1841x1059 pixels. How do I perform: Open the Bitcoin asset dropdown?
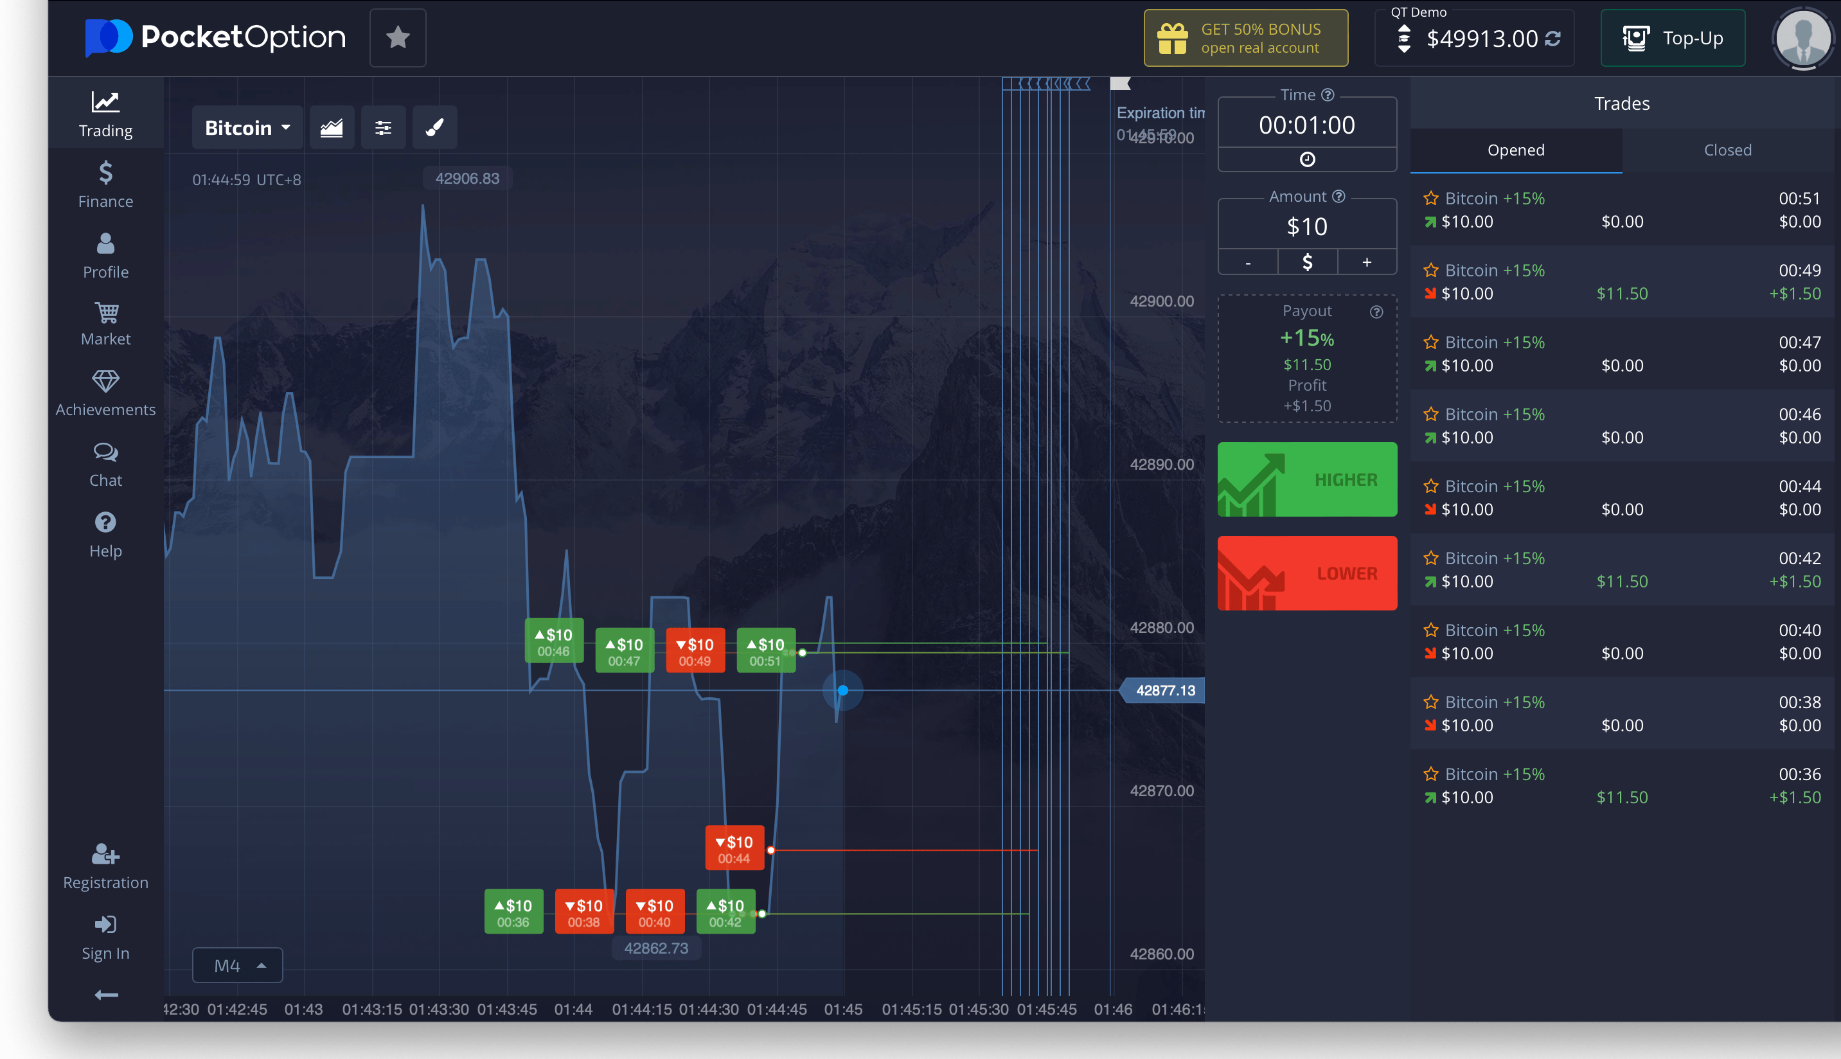[247, 128]
